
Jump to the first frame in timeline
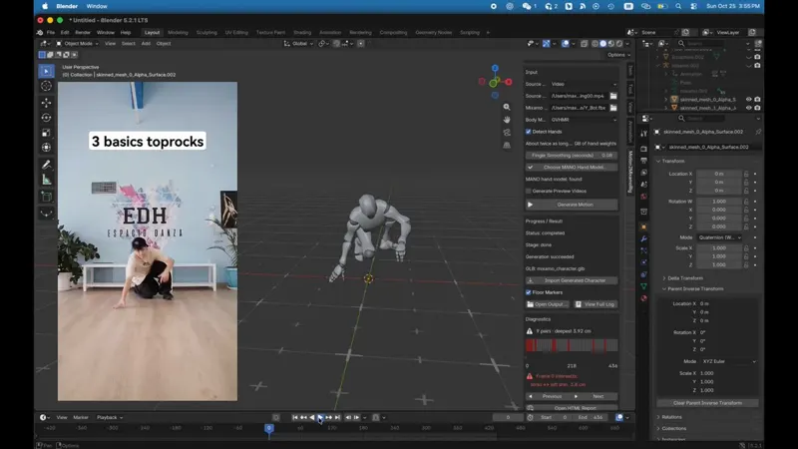click(294, 417)
